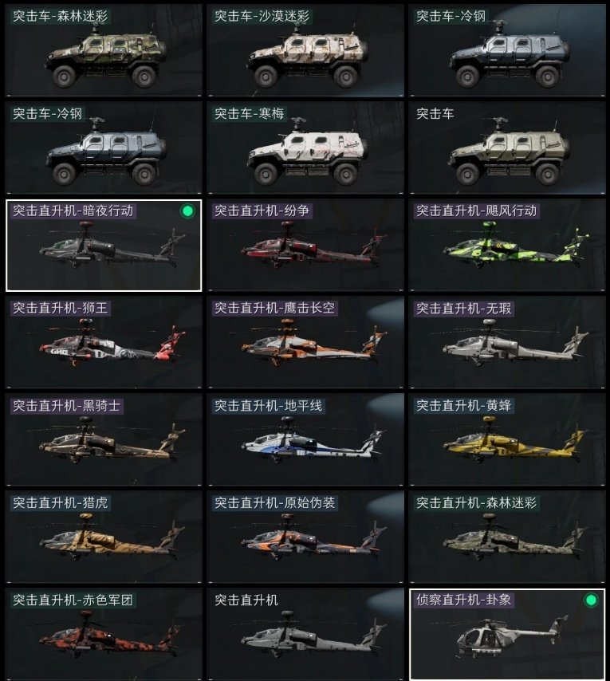Viewport: 610px width, 681px height.
Task: Pick the 突击车-寒梅 vehicle skin
Action: point(305,148)
